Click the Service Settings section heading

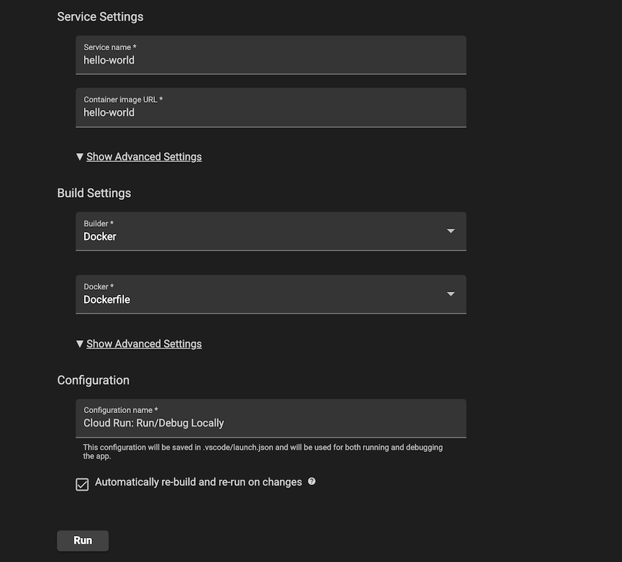click(x=100, y=17)
